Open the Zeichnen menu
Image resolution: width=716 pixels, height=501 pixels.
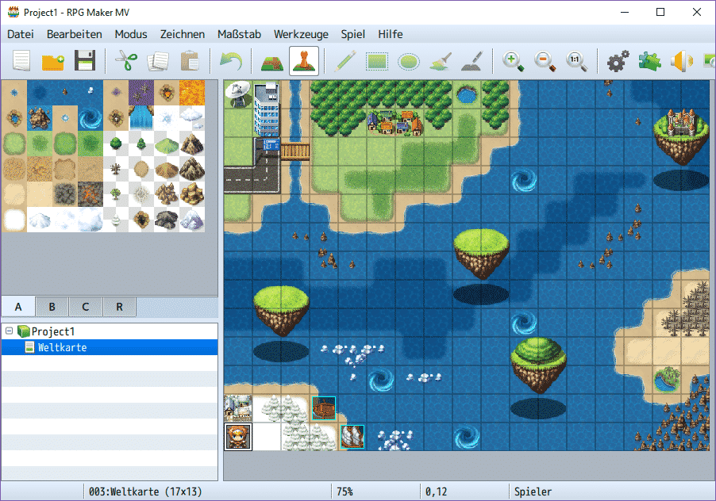[x=183, y=34]
